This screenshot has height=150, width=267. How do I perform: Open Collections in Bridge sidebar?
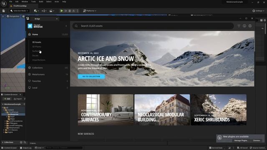(x=48, y=67)
